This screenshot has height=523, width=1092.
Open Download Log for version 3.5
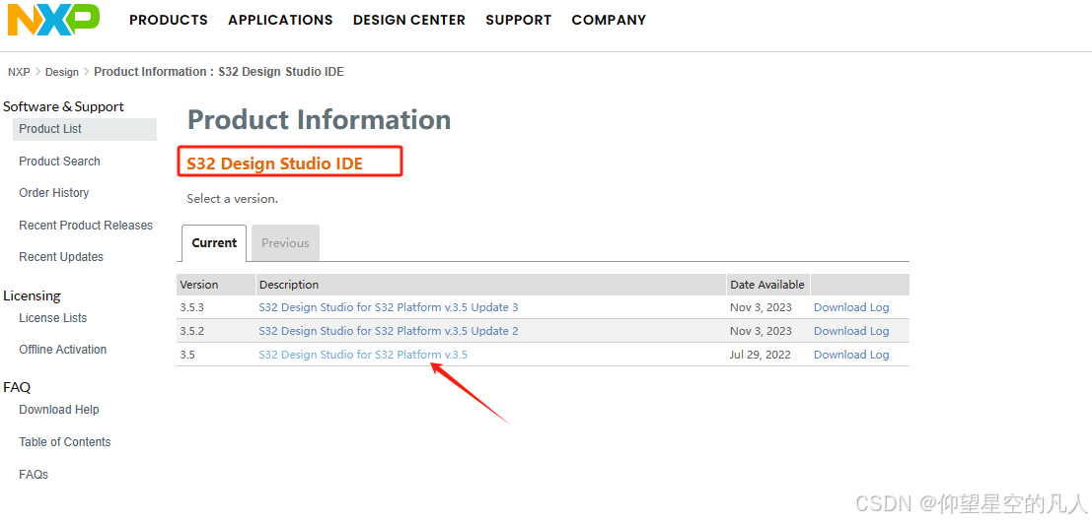pyautogui.click(x=851, y=355)
